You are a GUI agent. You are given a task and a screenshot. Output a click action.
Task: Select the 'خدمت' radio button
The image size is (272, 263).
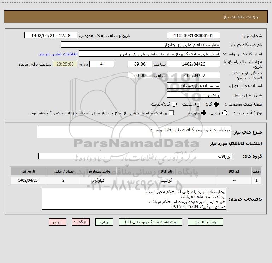[x=198, y=104]
